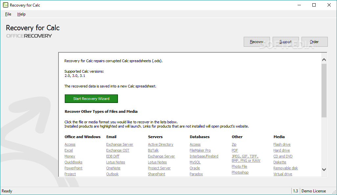The image size is (337, 195).
Task: Click the Support button
Action: tap(286, 42)
